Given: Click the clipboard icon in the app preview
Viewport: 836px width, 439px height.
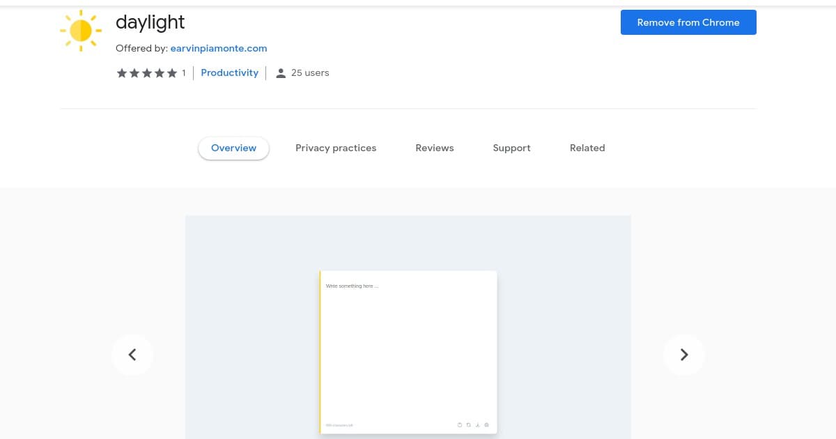Looking at the screenshot, I should tap(460, 425).
